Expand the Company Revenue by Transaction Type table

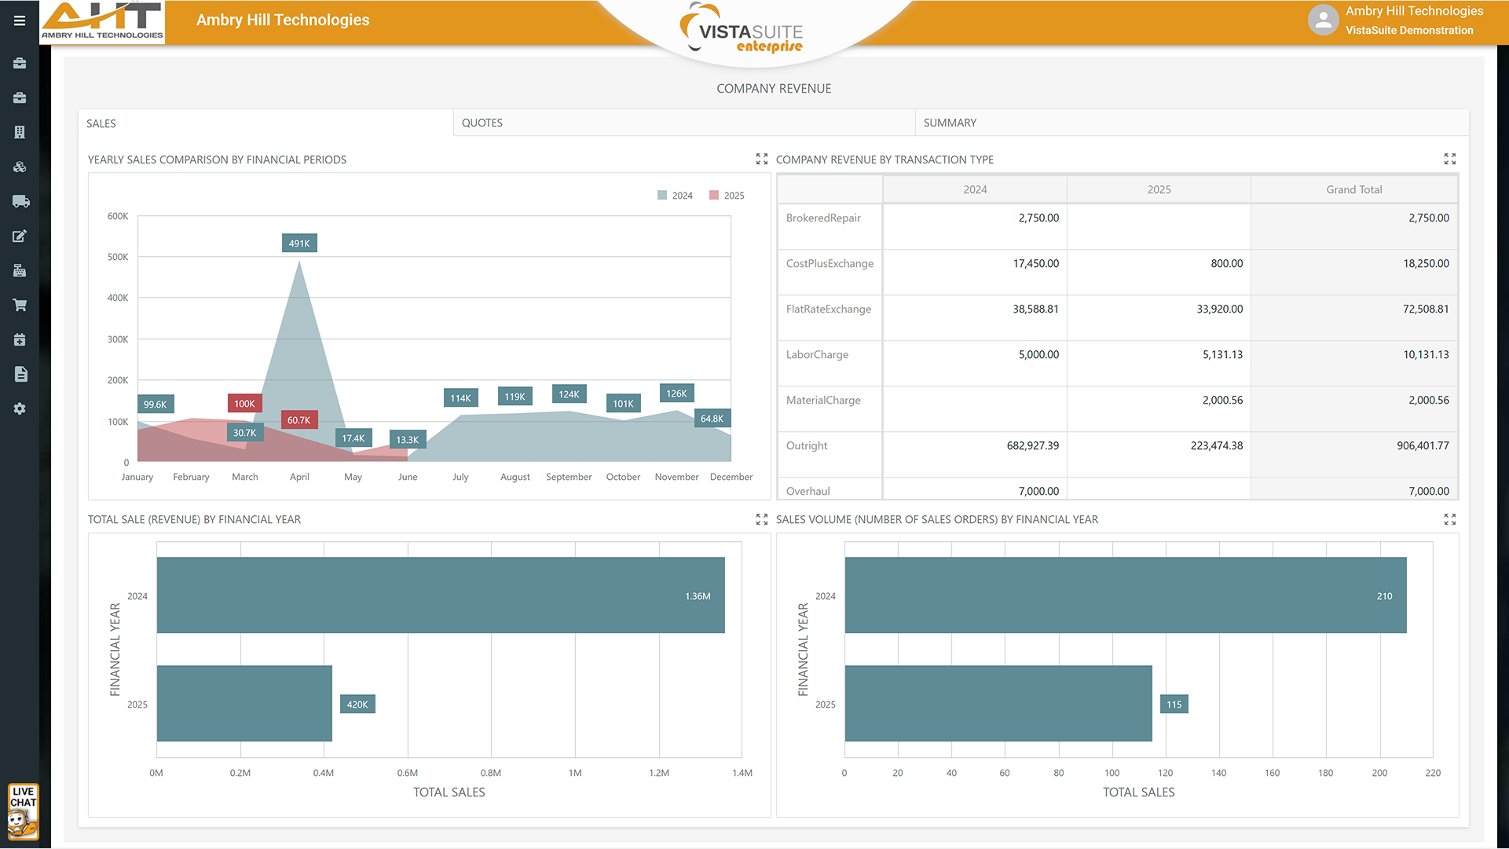click(x=1449, y=159)
